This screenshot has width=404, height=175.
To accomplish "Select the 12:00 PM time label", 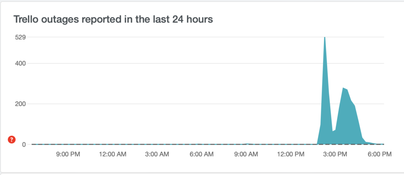I will click(292, 154).
